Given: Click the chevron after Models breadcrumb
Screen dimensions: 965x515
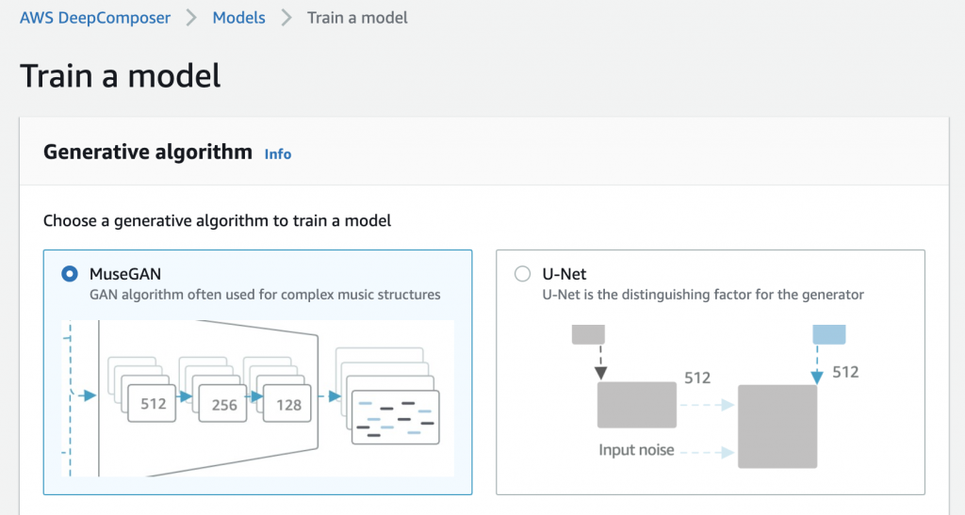Looking at the screenshot, I should click(286, 18).
